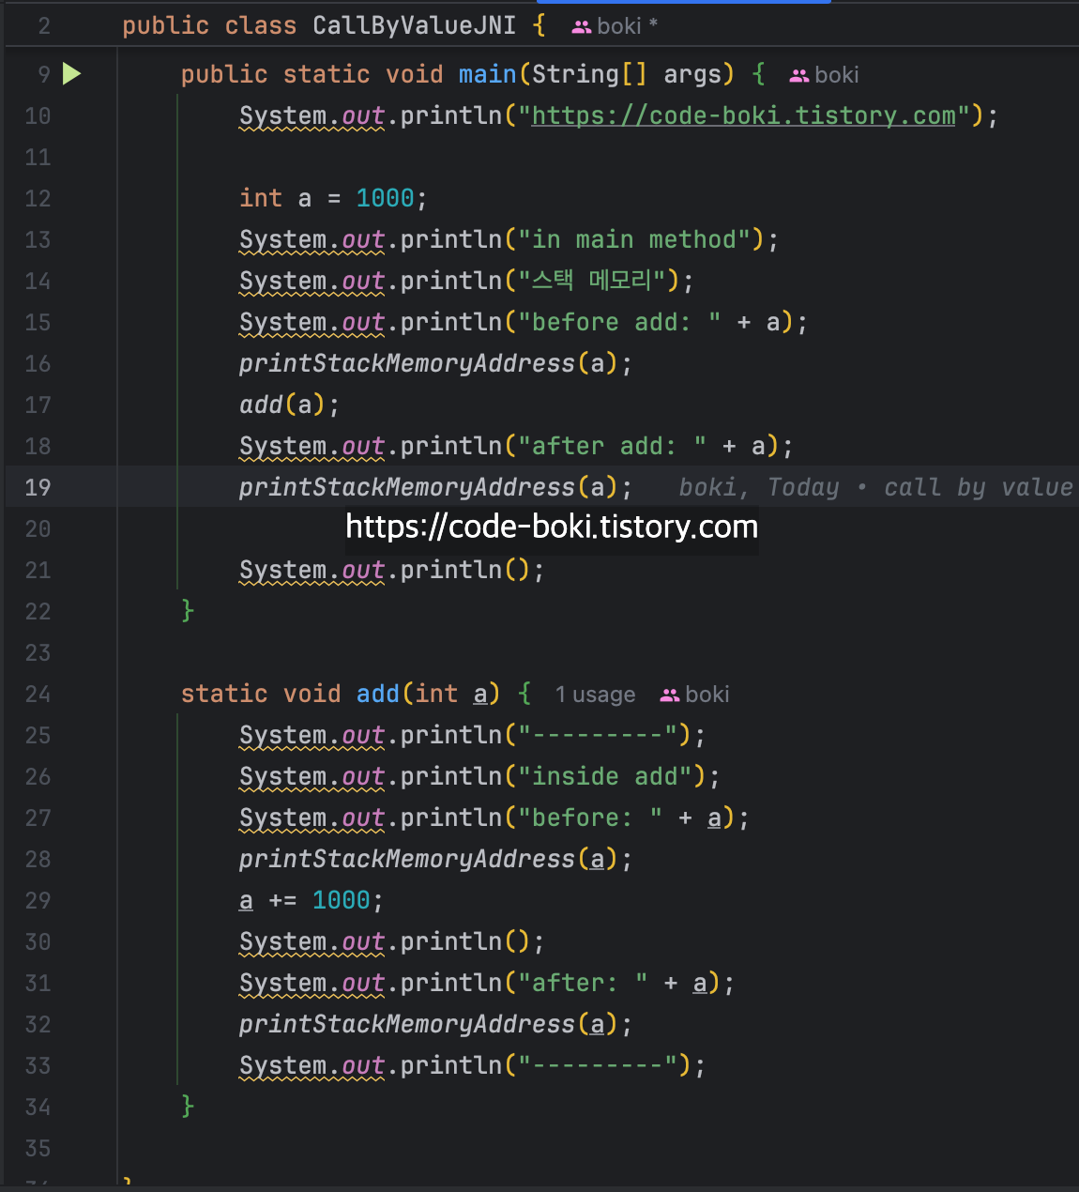The image size is (1079, 1192).
Task: Click empty System.out.println() on line 21
Action: (391, 570)
